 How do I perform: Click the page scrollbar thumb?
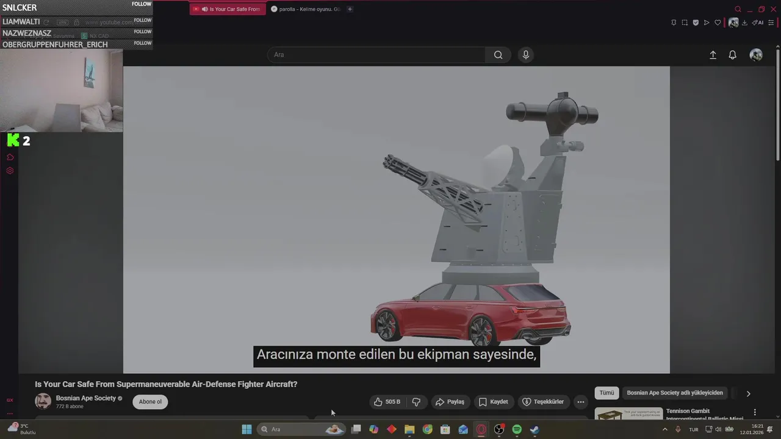(777, 104)
